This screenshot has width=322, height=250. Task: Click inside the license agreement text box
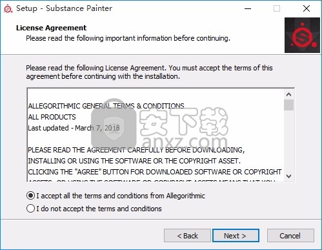[156, 135]
